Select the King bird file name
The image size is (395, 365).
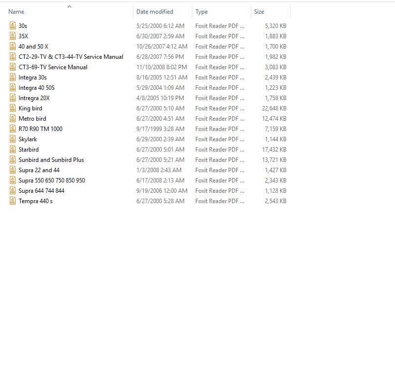(30, 108)
